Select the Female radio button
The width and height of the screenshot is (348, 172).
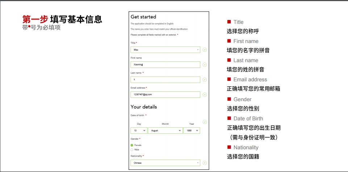[132, 145]
